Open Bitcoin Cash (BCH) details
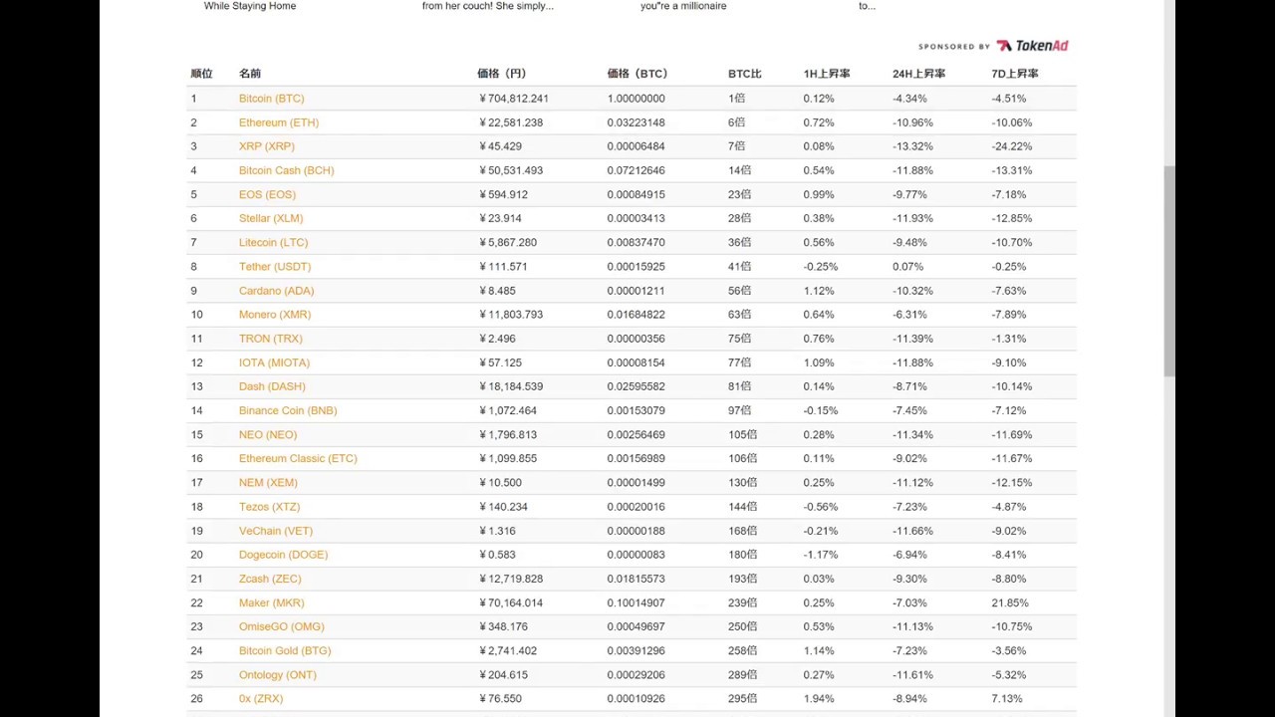The height and width of the screenshot is (717, 1275). 286,170
